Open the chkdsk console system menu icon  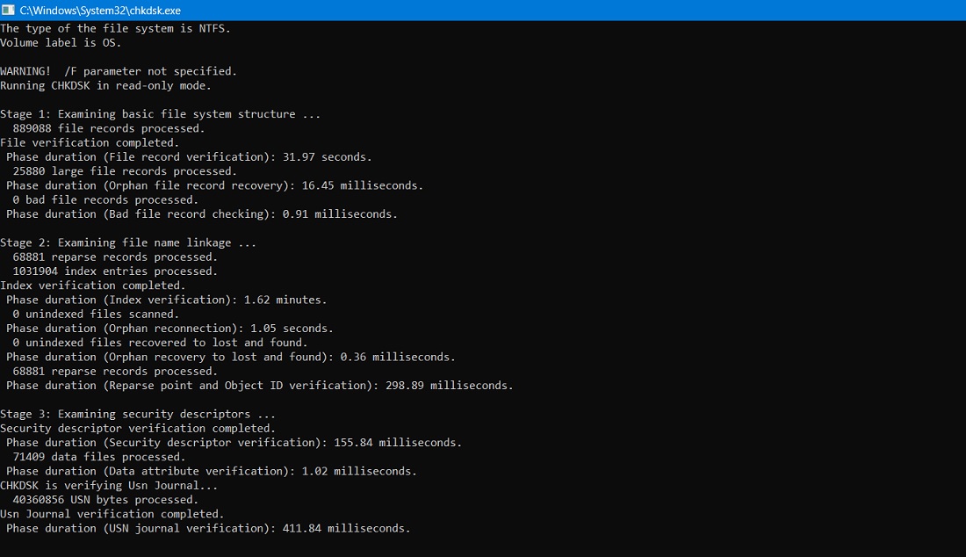[x=9, y=11]
